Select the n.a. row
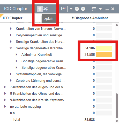Image resolution: width=119 pixels, height=123 pixels. [x=13, y=113]
